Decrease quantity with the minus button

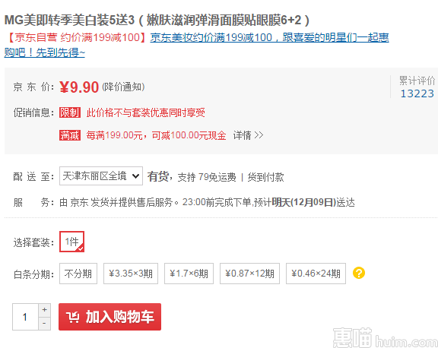tap(44, 324)
